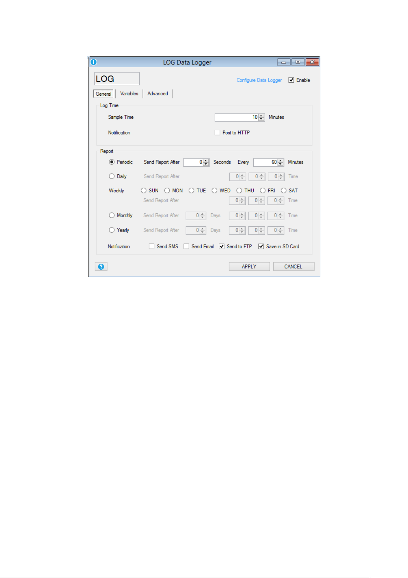Open the Configure Data Logger link

pyautogui.click(x=259, y=80)
